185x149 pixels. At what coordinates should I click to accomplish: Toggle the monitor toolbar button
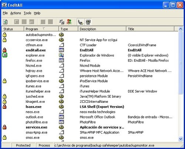tap(88, 22)
